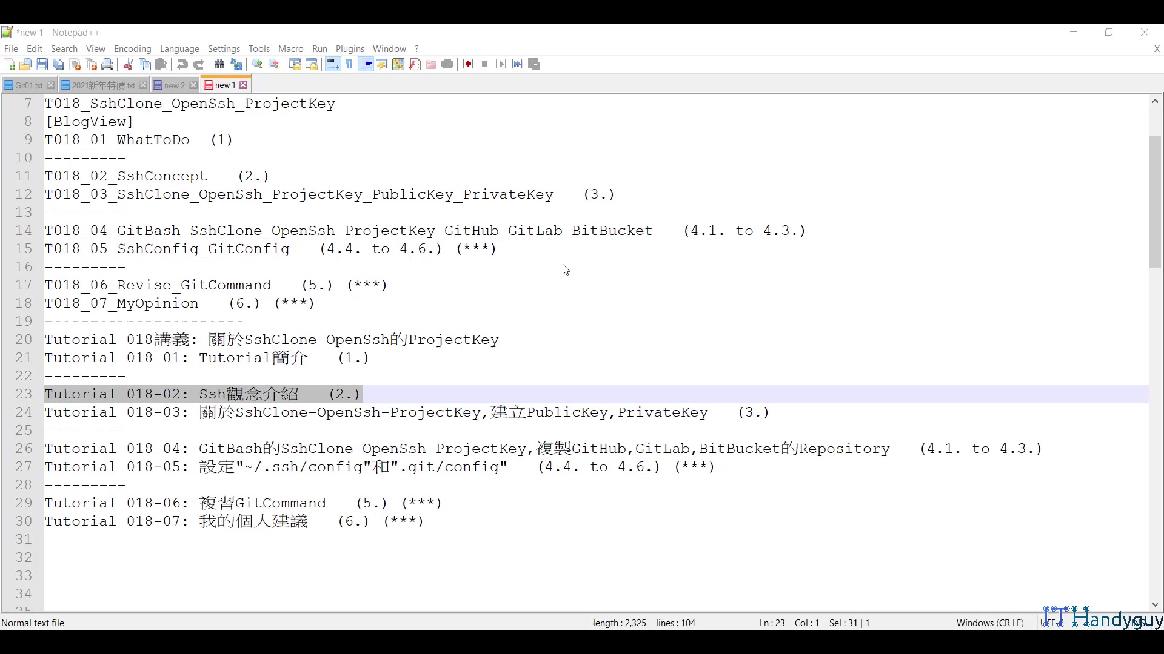The image size is (1164, 654).
Task: Click the Undo arrow icon
Action: coord(182,64)
